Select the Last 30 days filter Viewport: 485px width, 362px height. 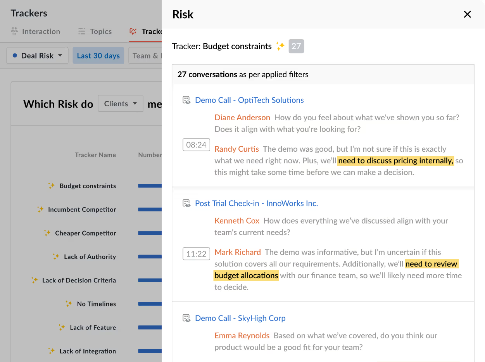coord(98,55)
